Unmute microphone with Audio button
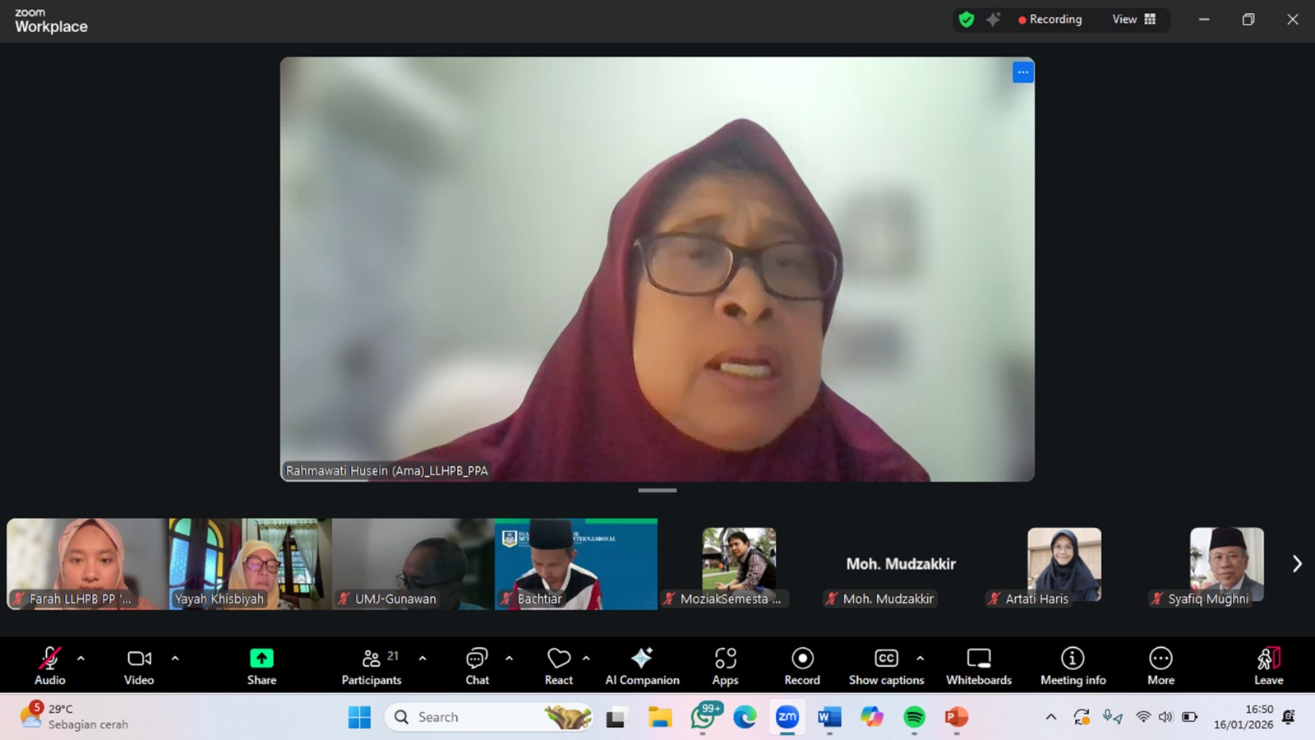The width and height of the screenshot is (1315, 740). [x=49, y=666]
